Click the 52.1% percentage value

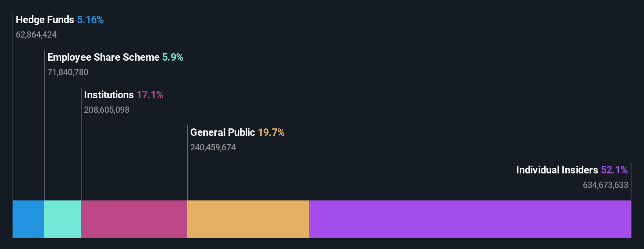coord(614,170)
